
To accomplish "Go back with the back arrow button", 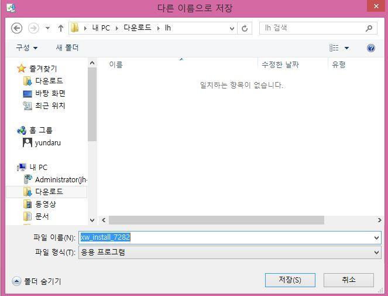I will click(x=16, y=28).
